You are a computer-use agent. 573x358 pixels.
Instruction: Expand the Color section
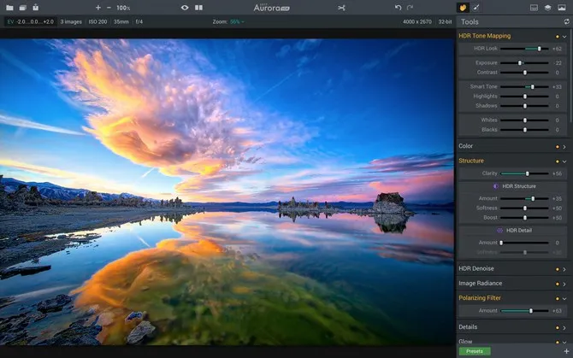[564, 146]
